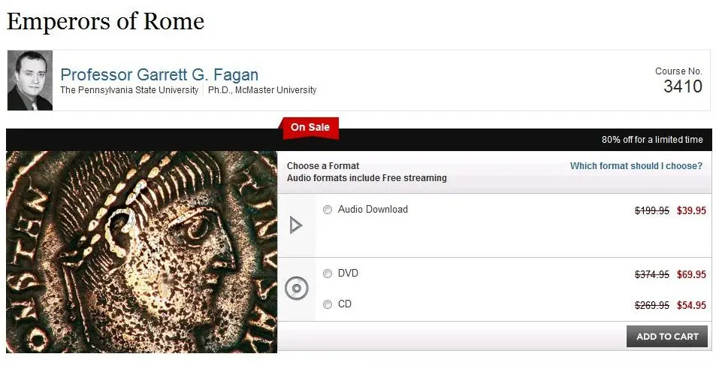Click the $39.95 sale price
Screen dimensions: 716x366
(x=691, y=210)
